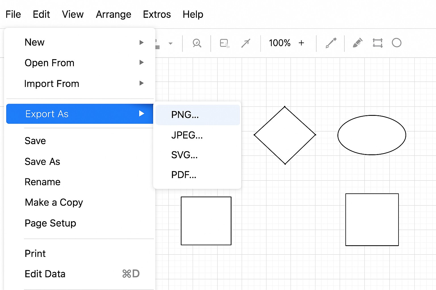Click the plus zoom-in icon
This screenshot has width=436, height=290.
301,43
